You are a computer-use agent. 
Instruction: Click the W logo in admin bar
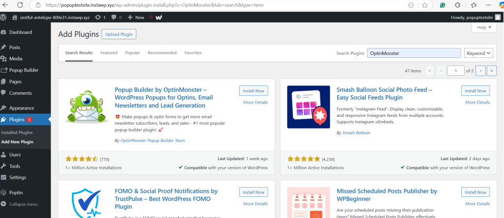click(x=158, y=18)
